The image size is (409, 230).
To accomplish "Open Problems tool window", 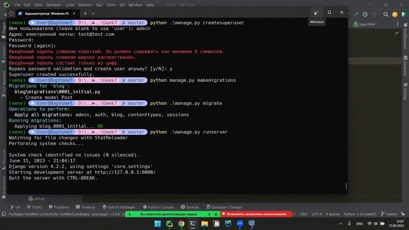I will [x=59, y=207].
